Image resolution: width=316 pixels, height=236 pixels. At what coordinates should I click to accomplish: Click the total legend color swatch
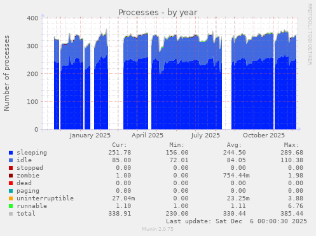click(11, 214)
